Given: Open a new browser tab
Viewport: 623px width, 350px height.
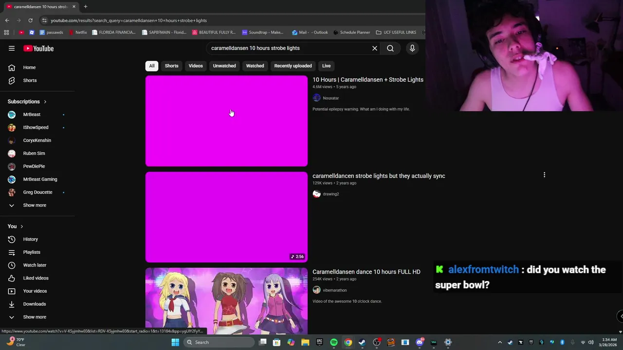Looking at the screenshot, I should pos(86,7).
